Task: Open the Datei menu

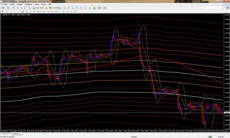Action: [x=6, y=4]
